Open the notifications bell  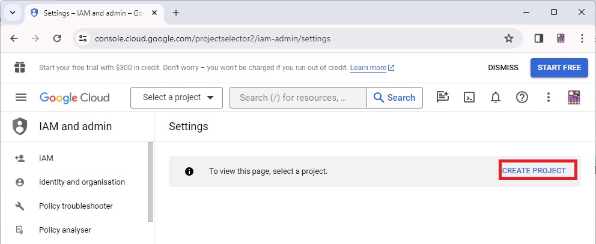point(495,98)
